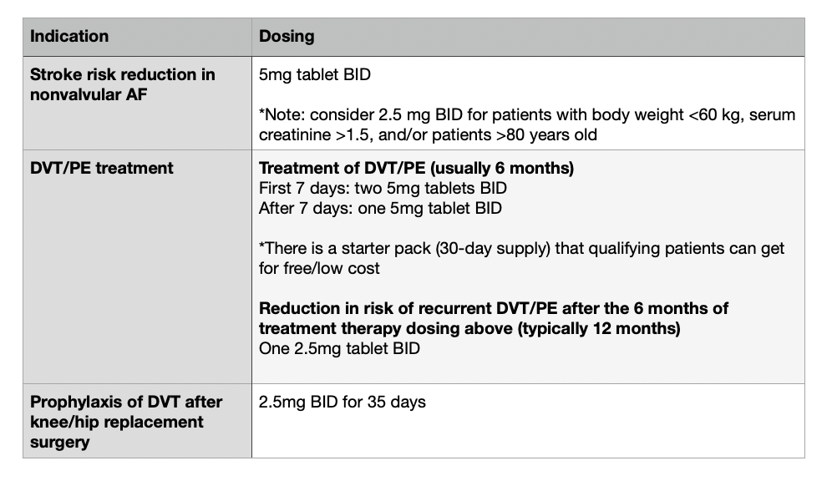Viewport: 832px width, 486px height.
Task: Select After 7 days dosing line
Action: tap(380, 208)
